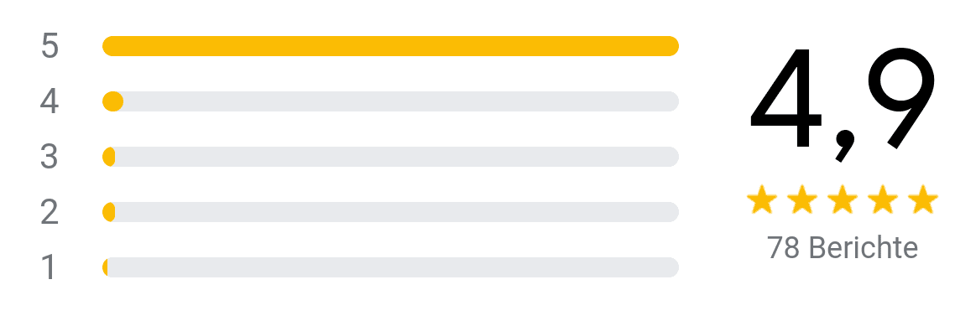Select the 2-star rating bar
The image size is (955, 321).
coord(390,212)
